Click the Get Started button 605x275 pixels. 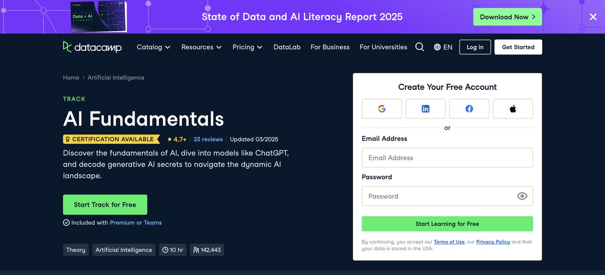(518, 47)
